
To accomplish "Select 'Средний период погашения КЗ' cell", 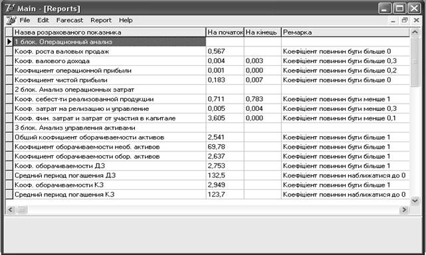I will 110,195.
